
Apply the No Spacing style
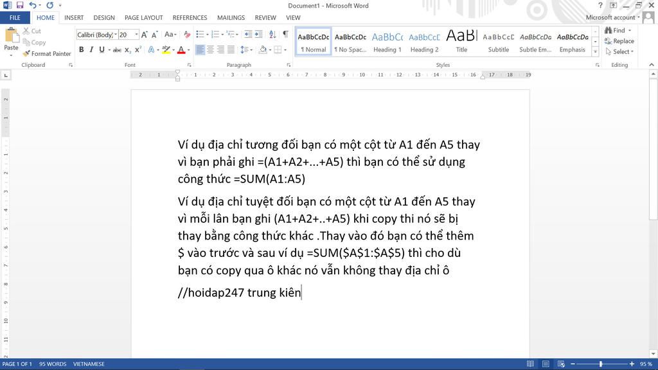pos(350,42)
